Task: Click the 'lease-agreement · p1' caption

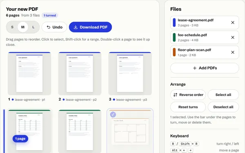Action: (30, 100)
